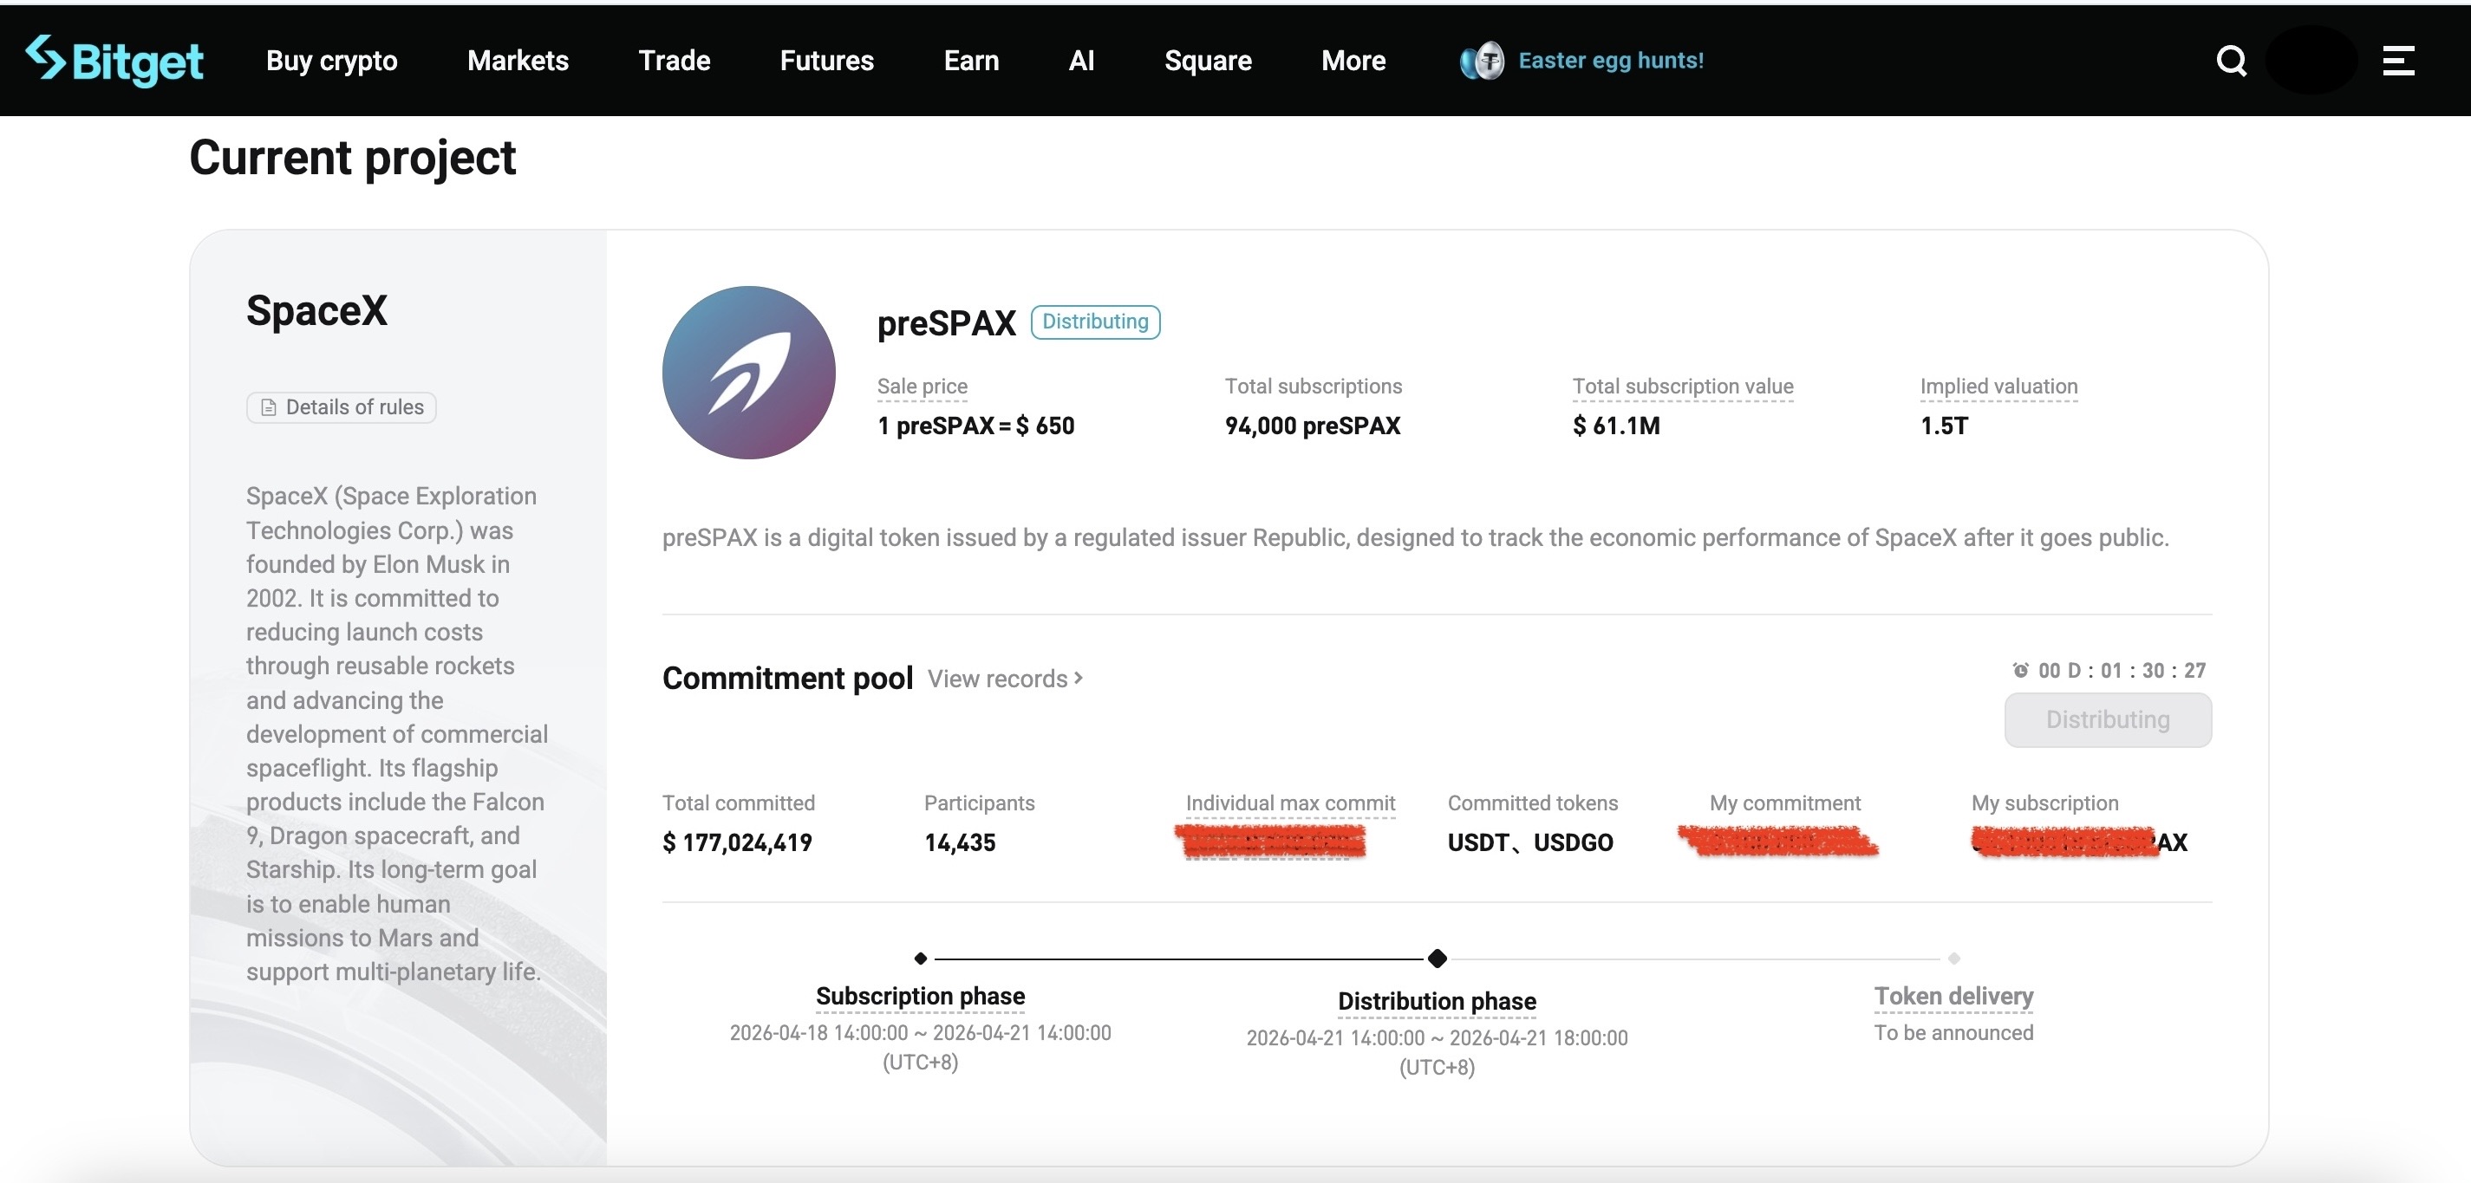Open the Buy crypto dropdown
Image resolution: width=2471 pixels, height=1183 pixels.
[331, 61]
